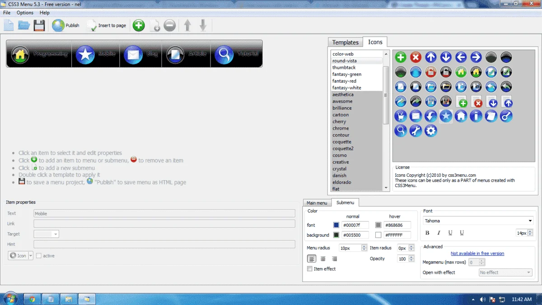The width and height of the screenshot is (542, 305).
Task: Open the File menu
Action: 7,13
